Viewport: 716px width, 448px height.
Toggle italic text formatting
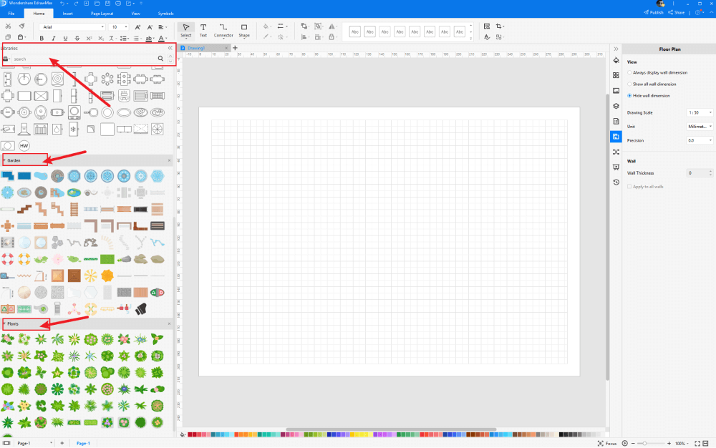[x=53, y=38]
